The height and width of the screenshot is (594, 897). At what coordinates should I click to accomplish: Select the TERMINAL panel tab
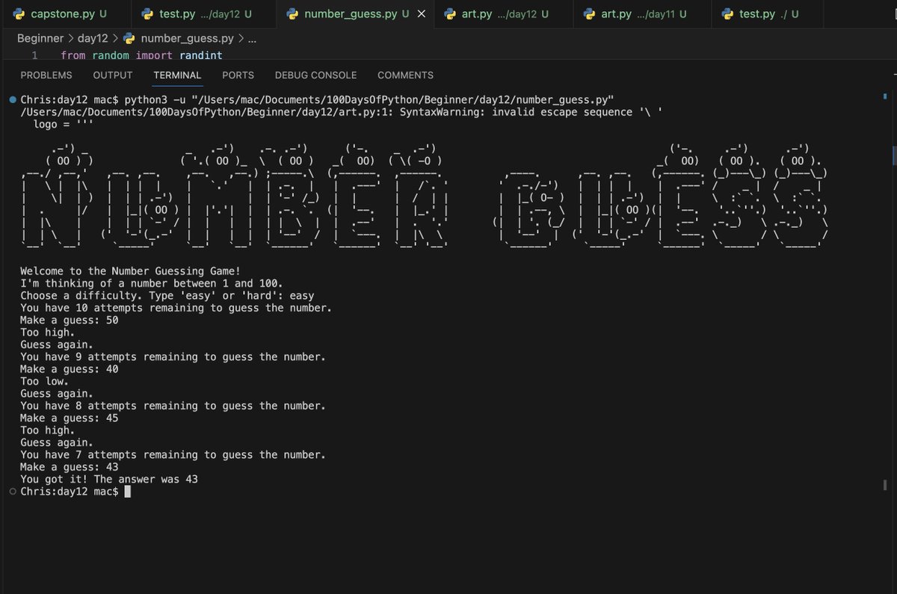(177, 75)
